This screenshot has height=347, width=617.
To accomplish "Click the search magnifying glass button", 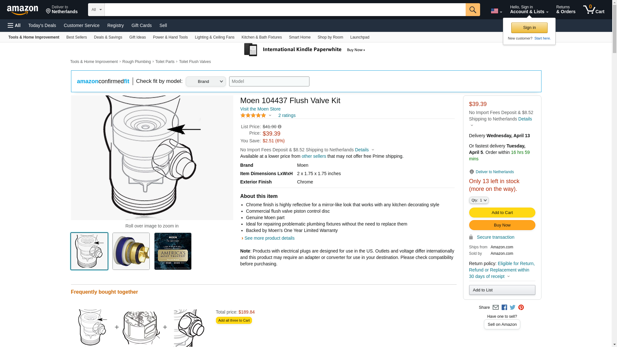I will coord(472,10).
